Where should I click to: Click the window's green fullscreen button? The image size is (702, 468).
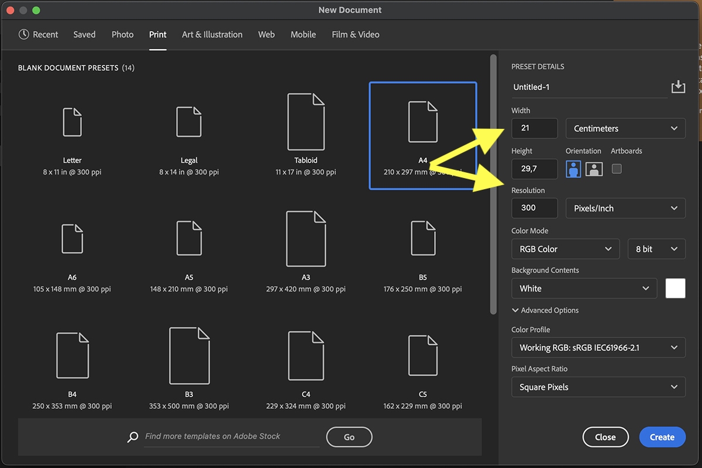coord(36,11)
